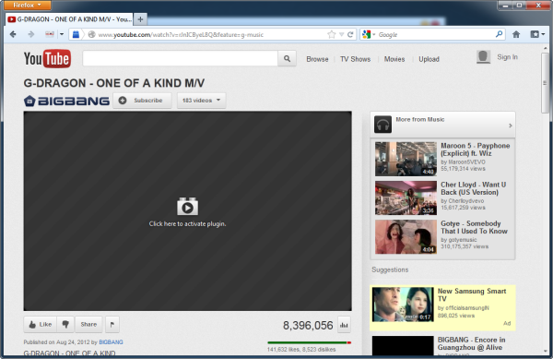The height and width of the screenshot is (359, 553).
Task: Reload the page with refresh icon
Action: [350, 34]
